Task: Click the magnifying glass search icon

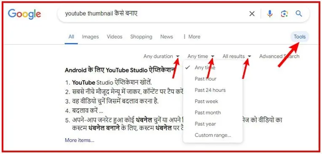Action: [299, 14]
